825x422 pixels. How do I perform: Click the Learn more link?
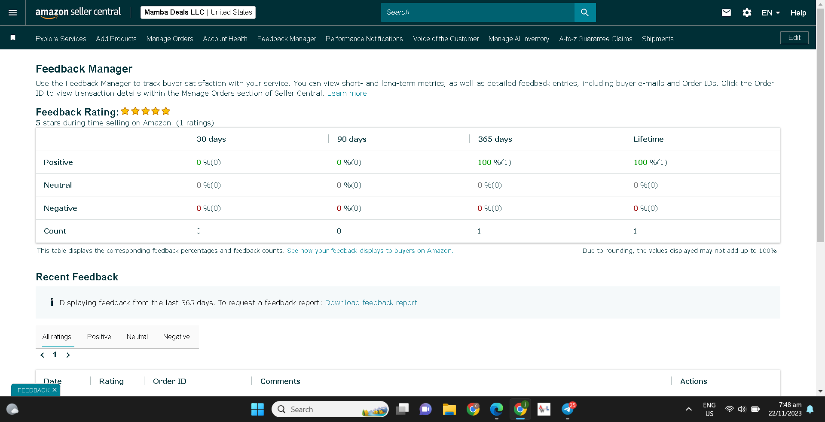(x=347, y=93)
